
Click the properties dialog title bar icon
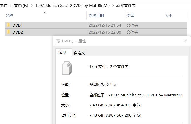58,41
